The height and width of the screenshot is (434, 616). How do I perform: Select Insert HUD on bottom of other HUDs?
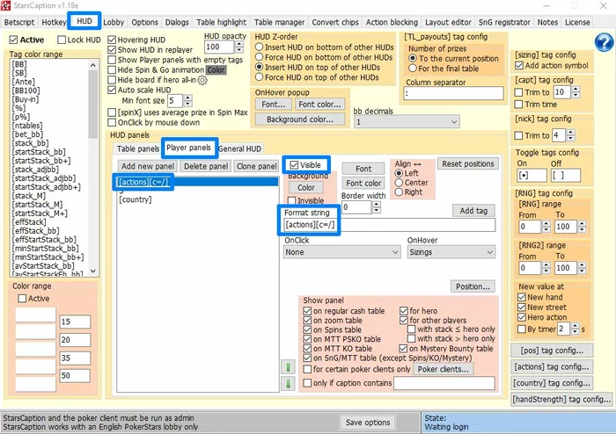click(x=259, y=47)
